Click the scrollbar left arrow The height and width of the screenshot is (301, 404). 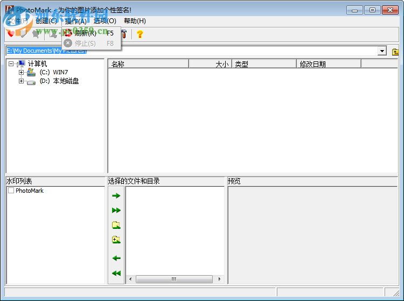[130, 279]
